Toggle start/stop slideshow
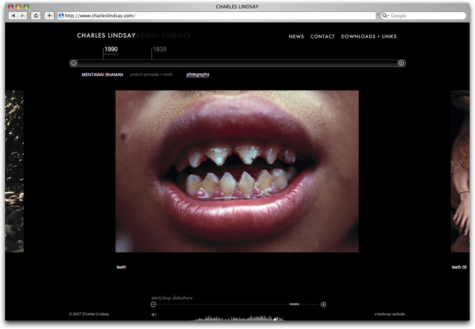 click(172, 298)
